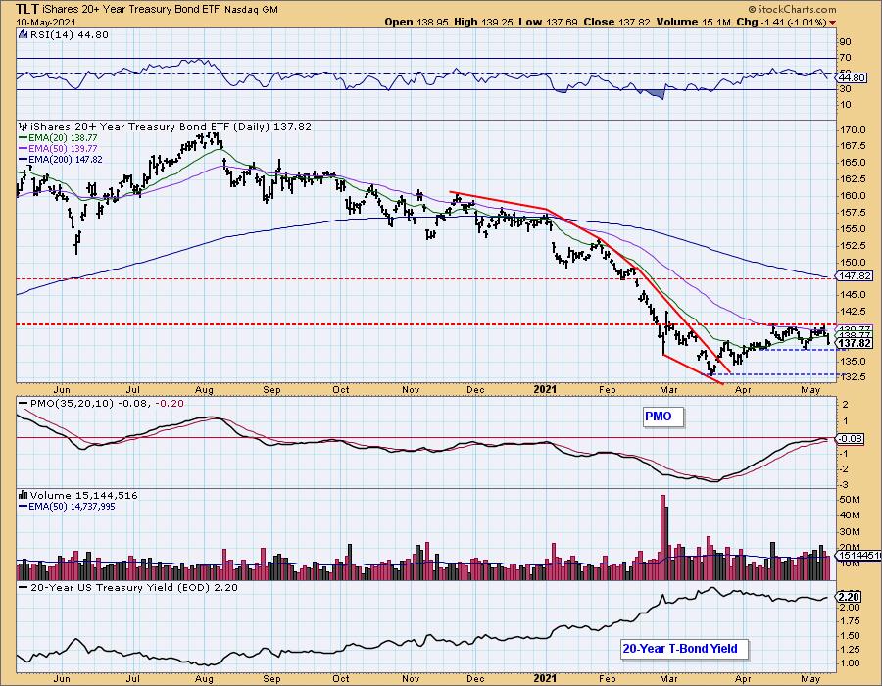Click the 132.5 price axis label
Screen dimensions: 882x686
coord(854,376)
